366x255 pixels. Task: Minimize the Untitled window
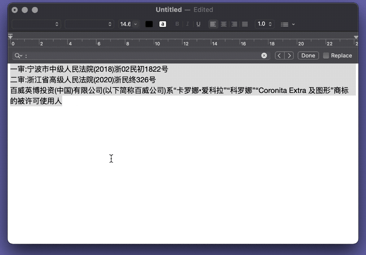click(25, 10)
